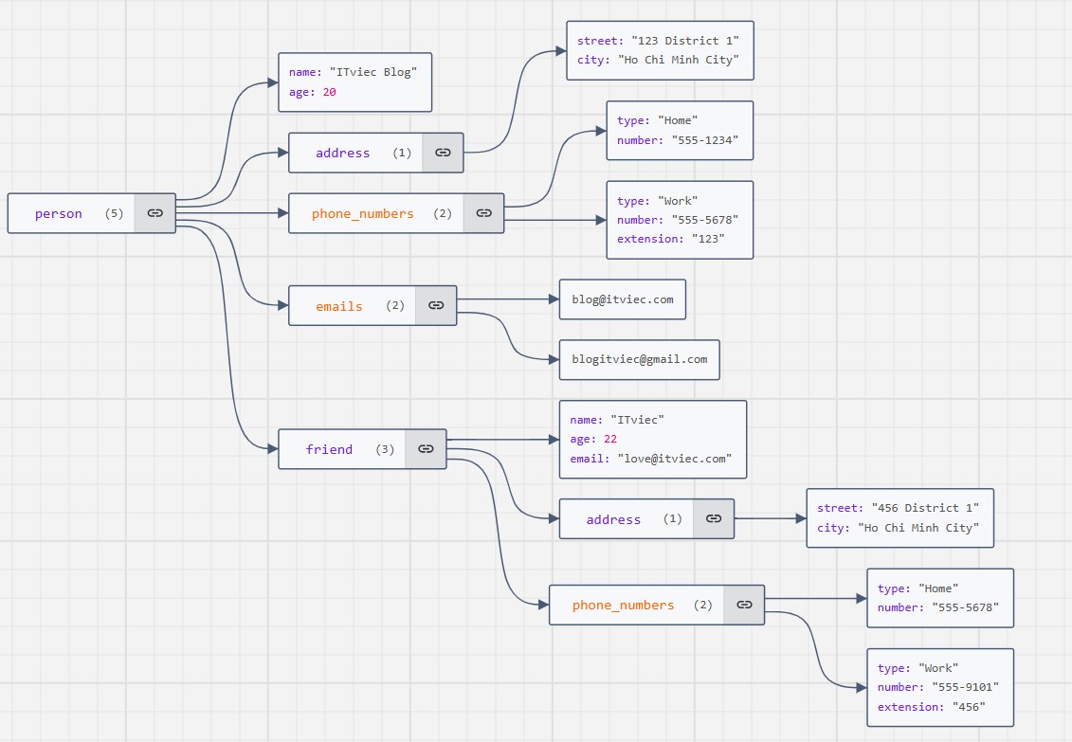Click the emails node link icon
The height and width of the screenshot is (742, 1072).
[436, 305]
